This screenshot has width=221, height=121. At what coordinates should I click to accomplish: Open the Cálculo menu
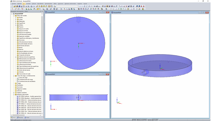(34, 4)
